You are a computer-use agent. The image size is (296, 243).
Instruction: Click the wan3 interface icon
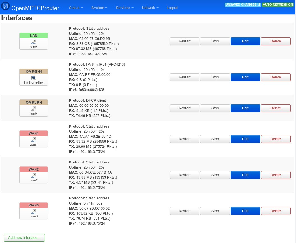point(34,211)
